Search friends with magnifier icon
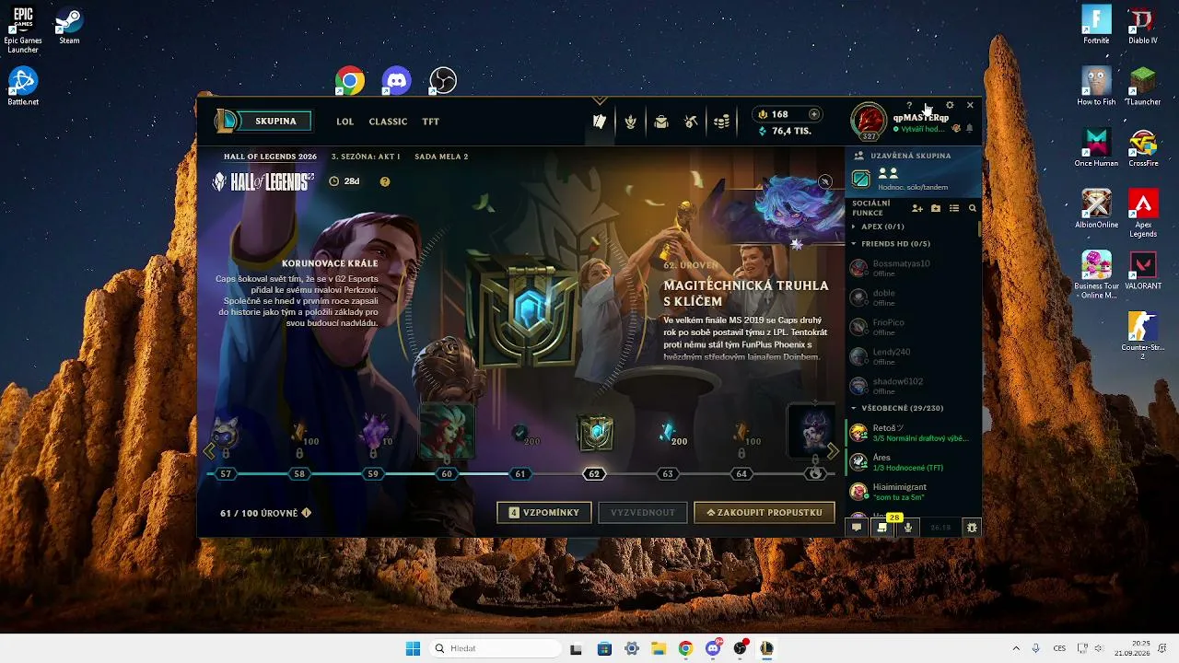The height and width of the screenshot is (663, 1179). [972, 208]
